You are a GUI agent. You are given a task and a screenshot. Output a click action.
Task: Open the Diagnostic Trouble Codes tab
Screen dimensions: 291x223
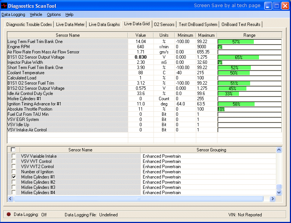[29, 24]
